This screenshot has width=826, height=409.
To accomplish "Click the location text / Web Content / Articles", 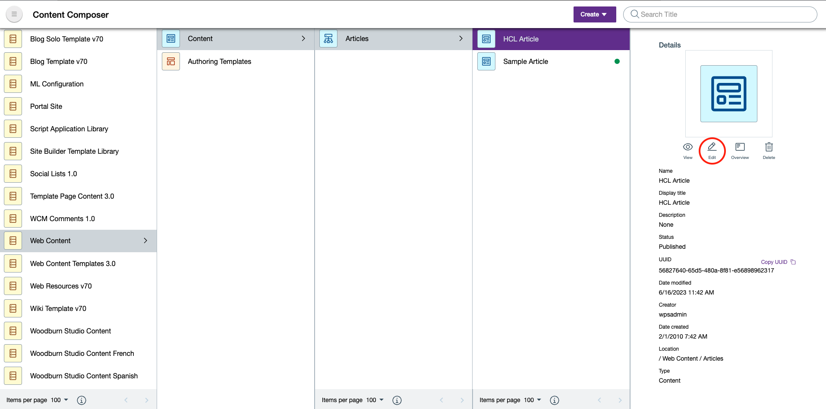I will 691,358.
